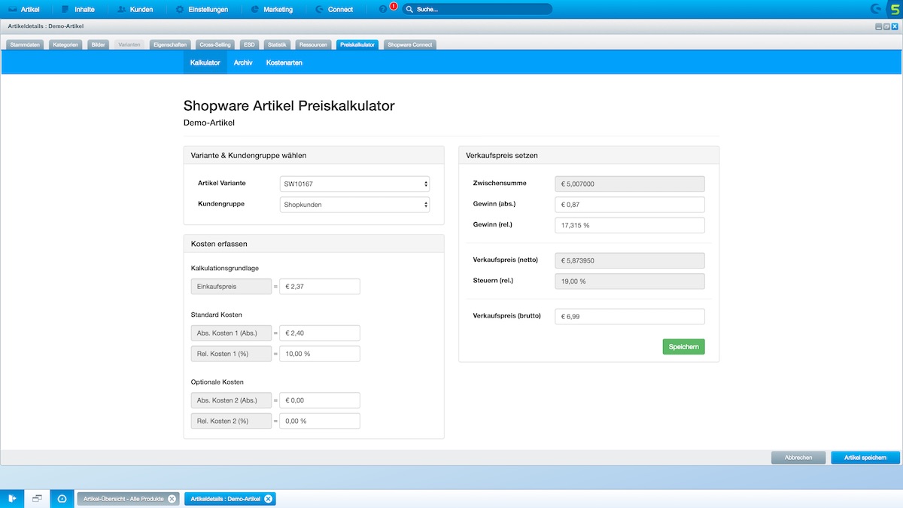Switch to the Archiv sub-tab
Viewport: 903px width, 508px height.
(x=243, y=63)
